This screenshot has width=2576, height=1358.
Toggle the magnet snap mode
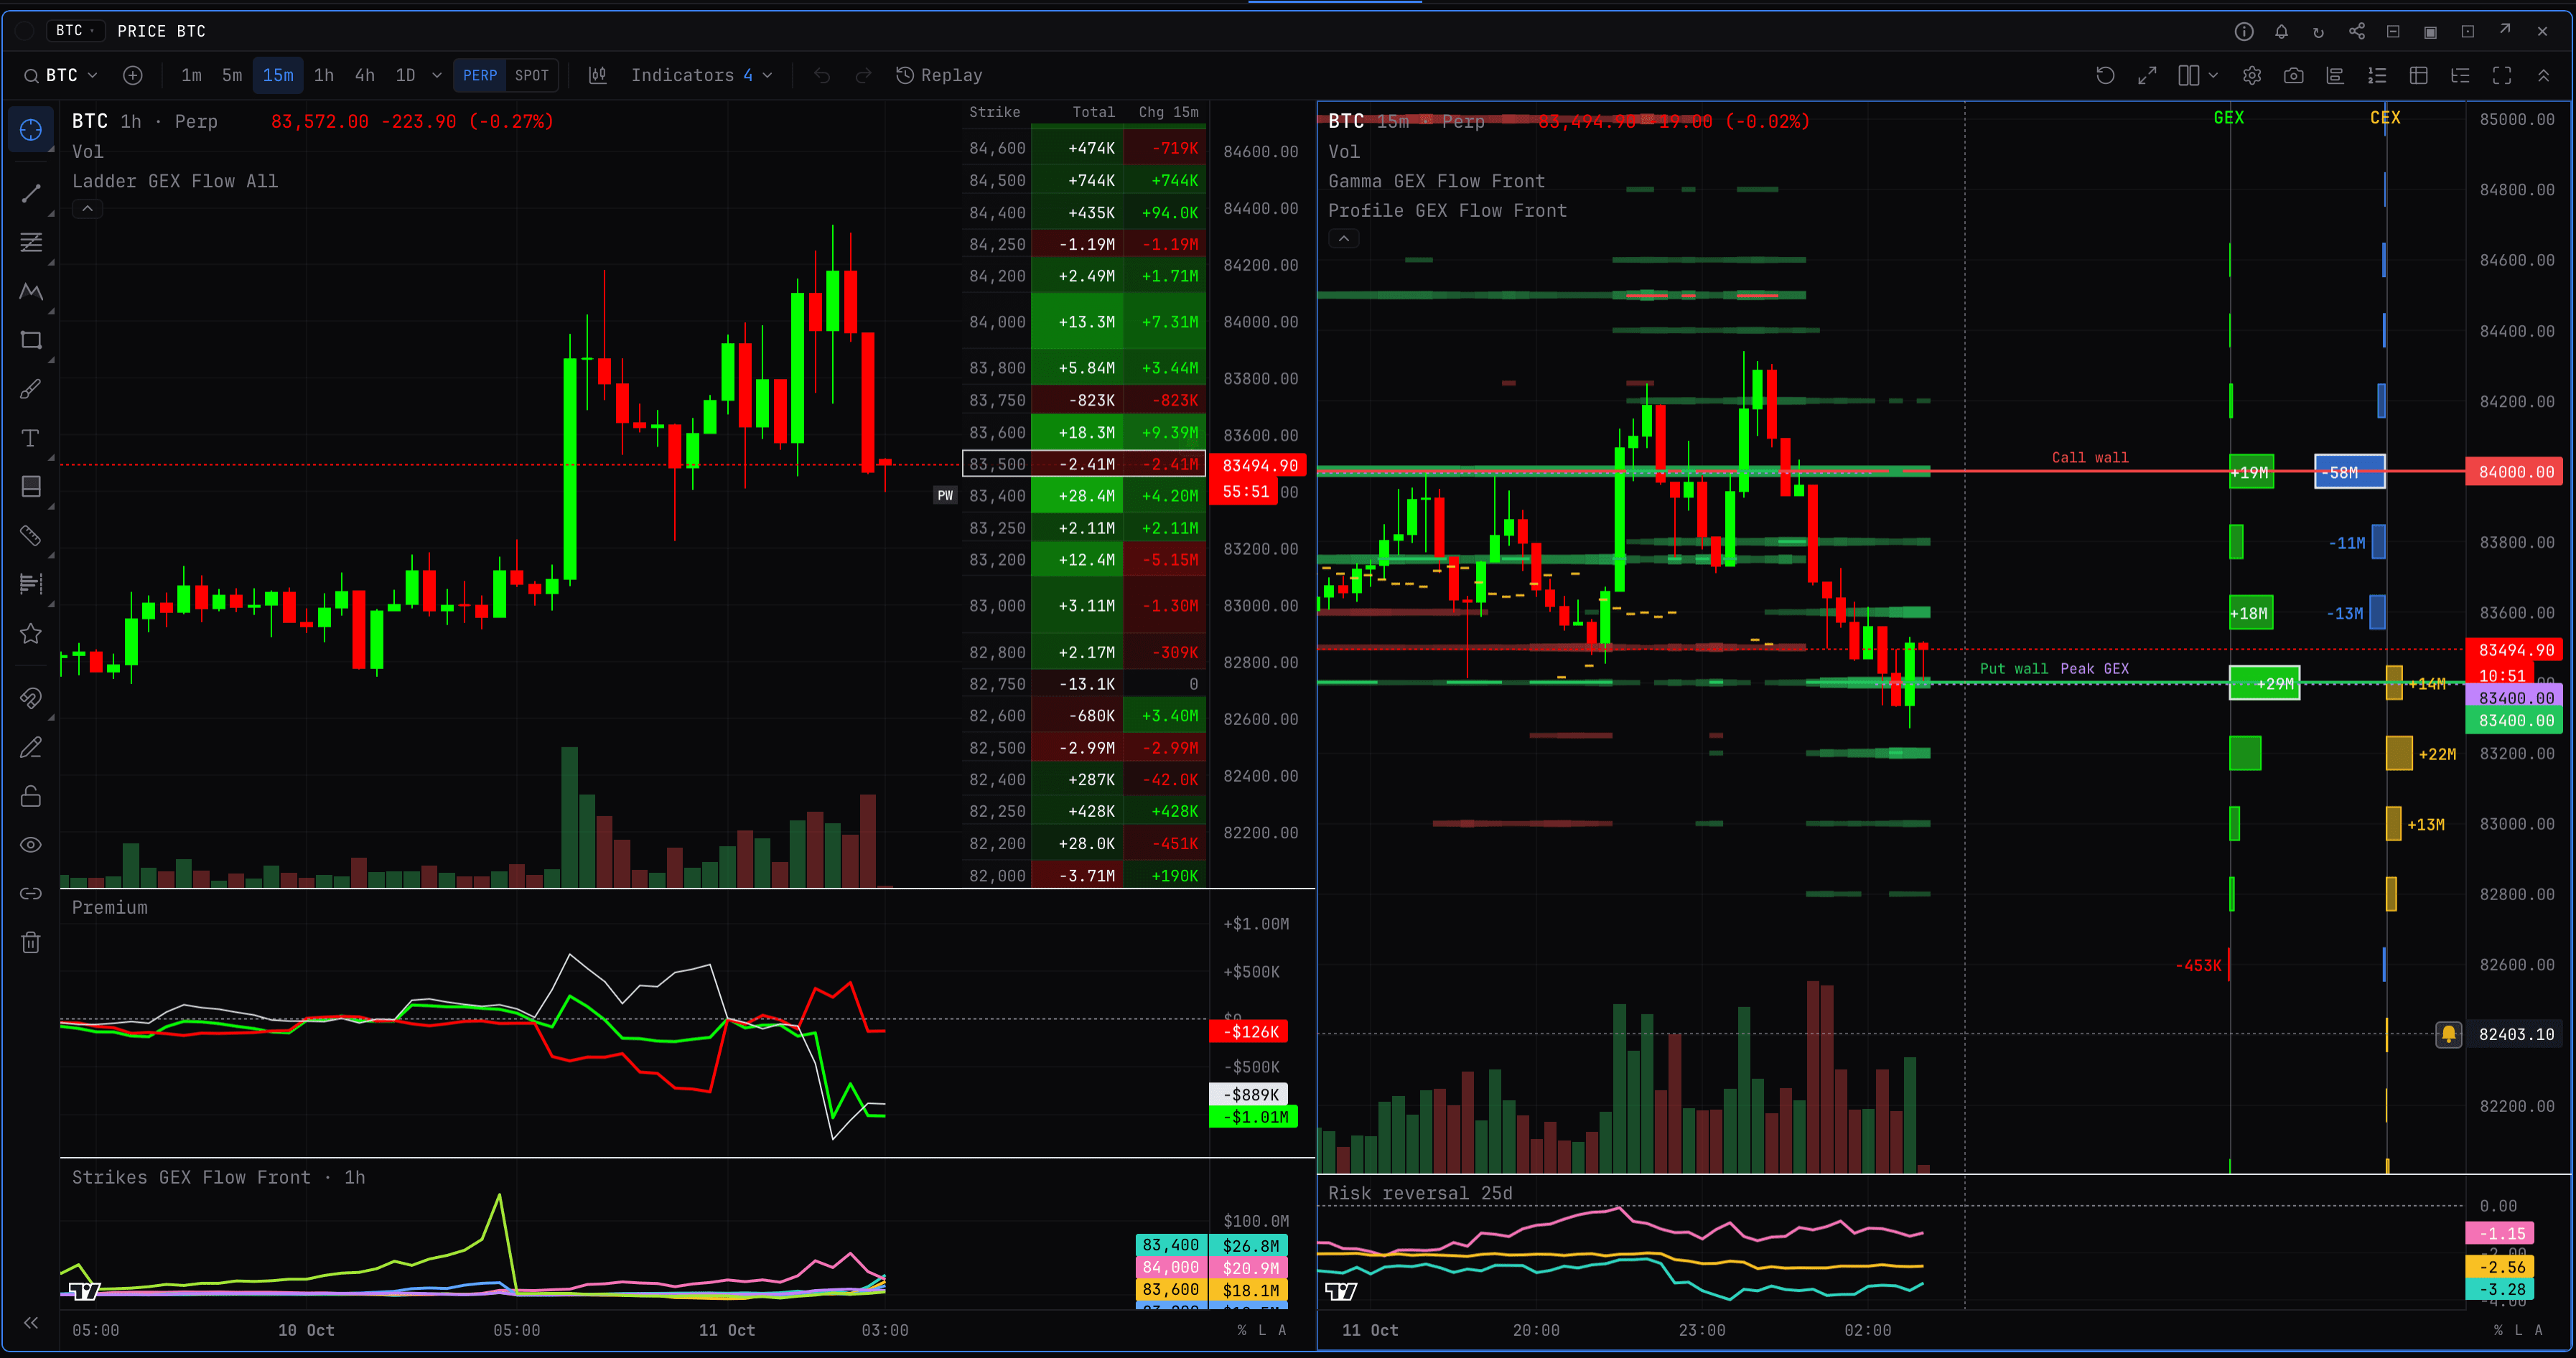tap(31, 698)
